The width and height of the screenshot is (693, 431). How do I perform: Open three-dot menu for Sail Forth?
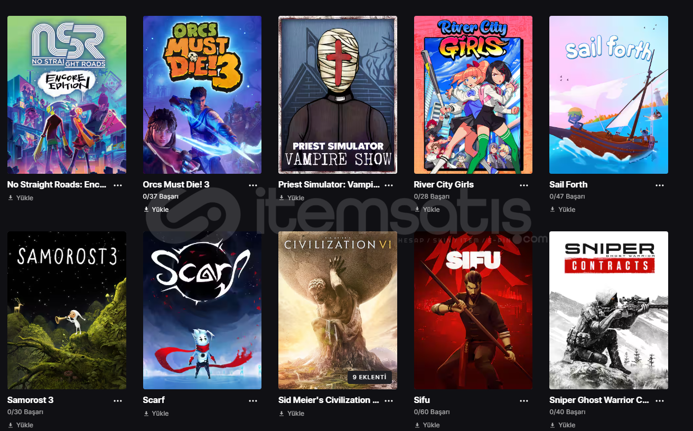point(660,185)
